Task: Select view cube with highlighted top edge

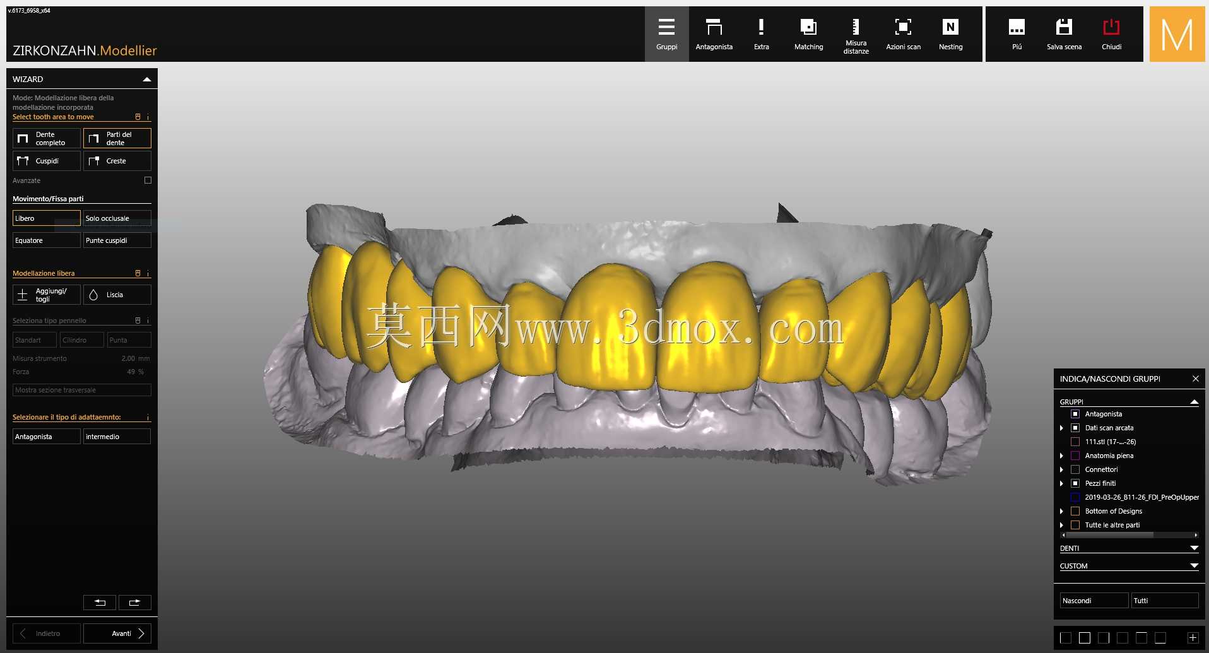Action: pos(1141,638)
